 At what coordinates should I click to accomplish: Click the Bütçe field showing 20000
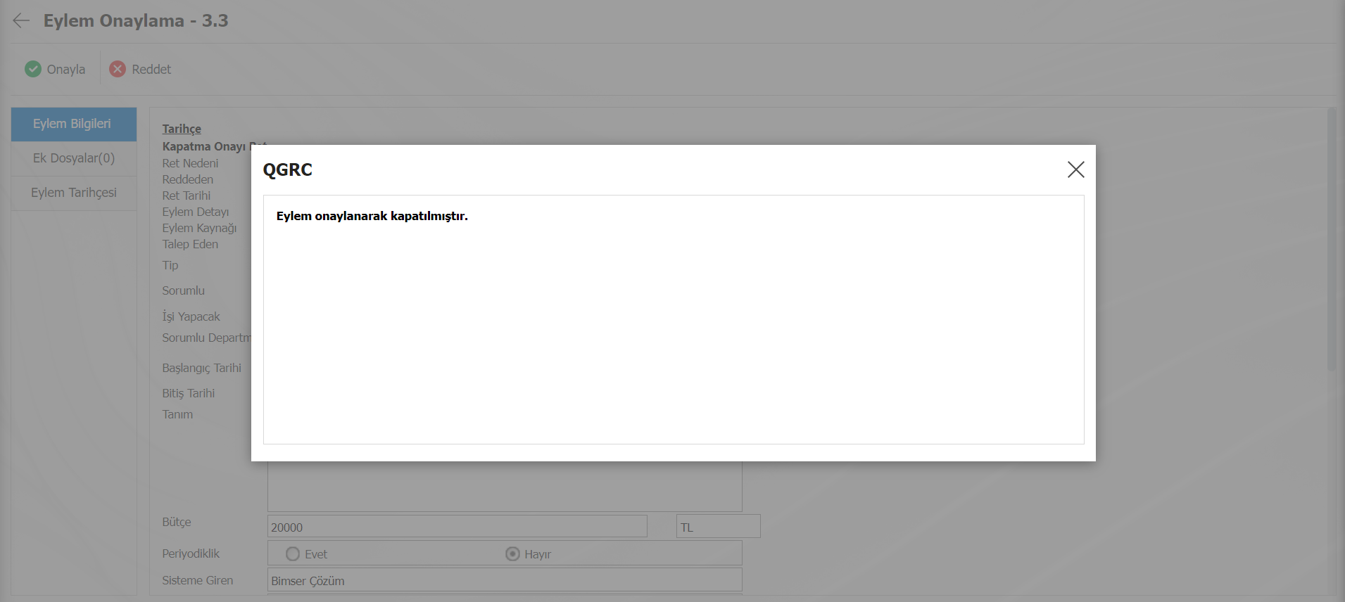(457, 527)
